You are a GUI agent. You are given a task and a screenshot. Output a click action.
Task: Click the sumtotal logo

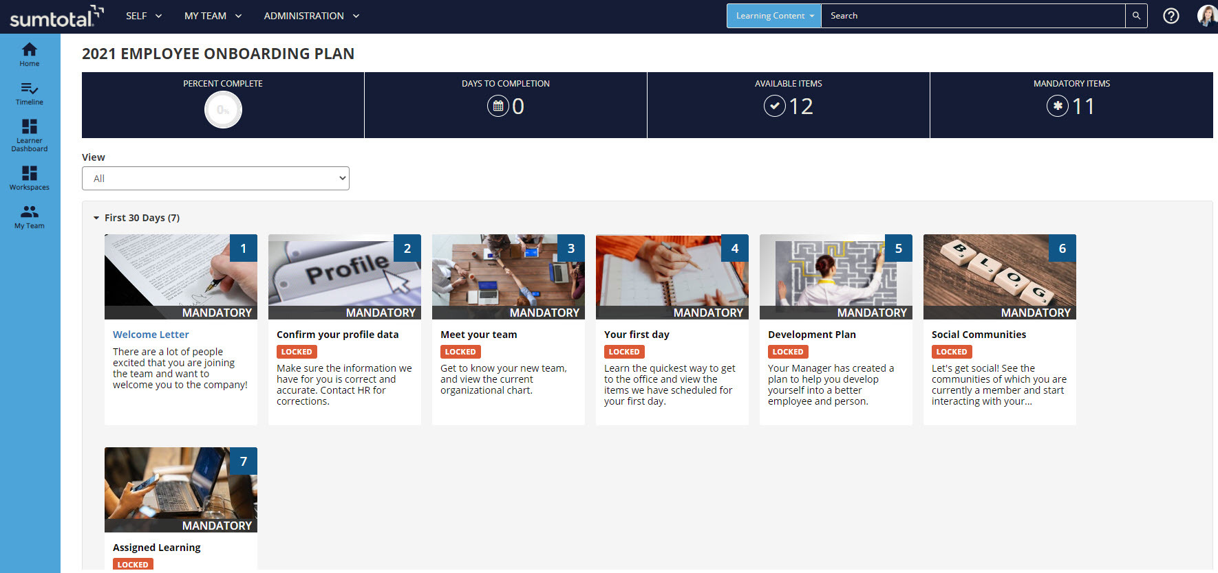click(56, 16)
